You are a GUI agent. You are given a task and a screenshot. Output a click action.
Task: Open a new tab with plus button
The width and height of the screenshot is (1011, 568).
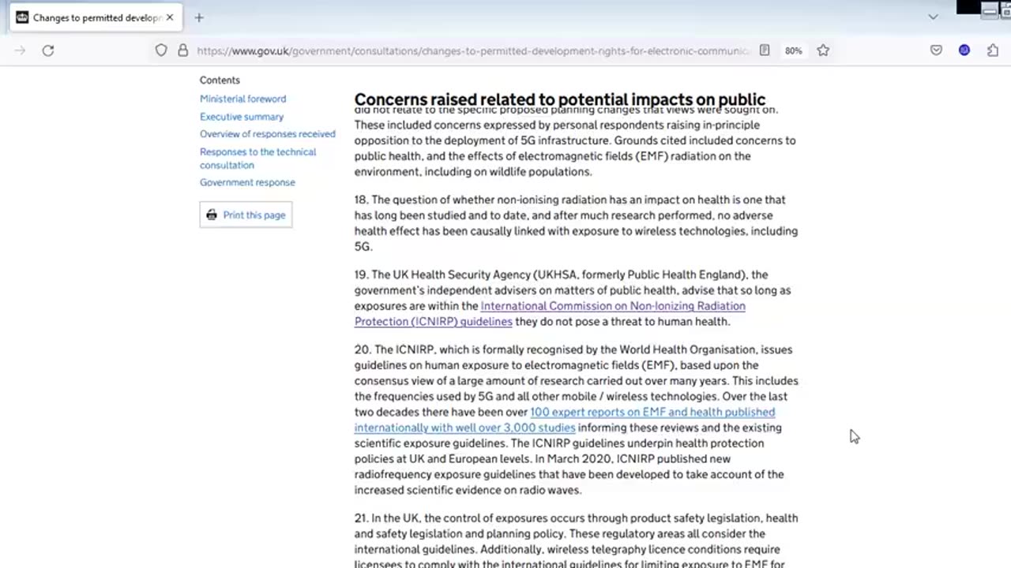pos(199,17)
